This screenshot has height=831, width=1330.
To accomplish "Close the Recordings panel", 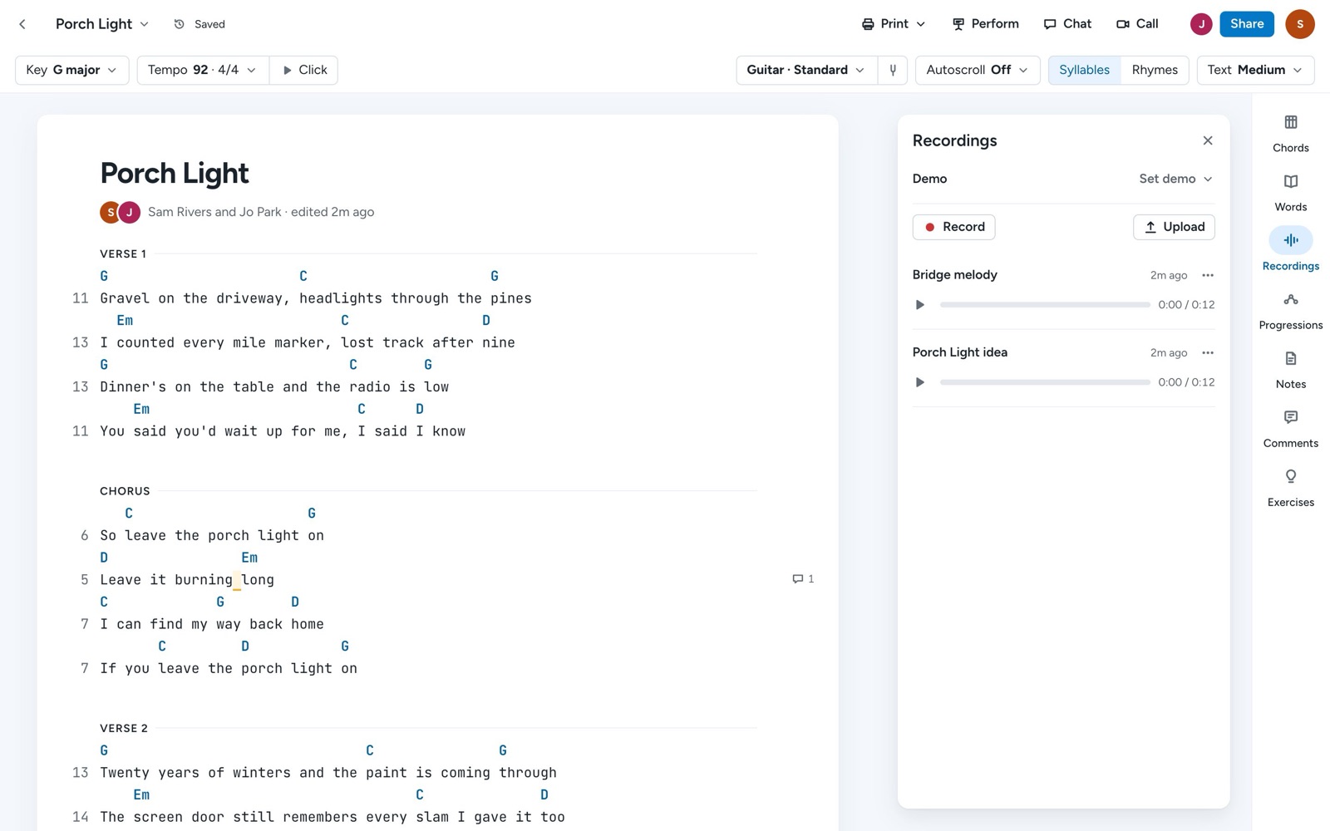I will (x=1207, y=140).
